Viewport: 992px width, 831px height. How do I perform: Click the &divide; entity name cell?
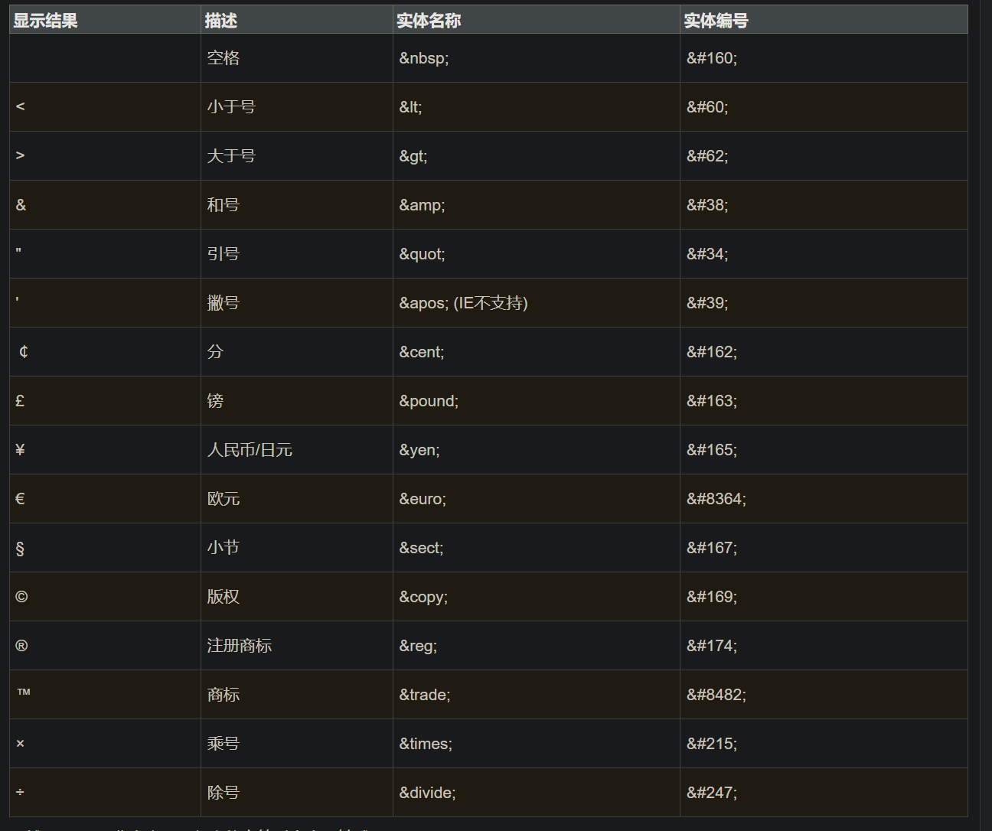coord(427,793)
